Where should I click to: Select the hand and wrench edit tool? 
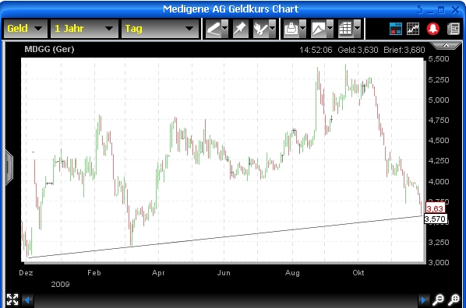260,29
